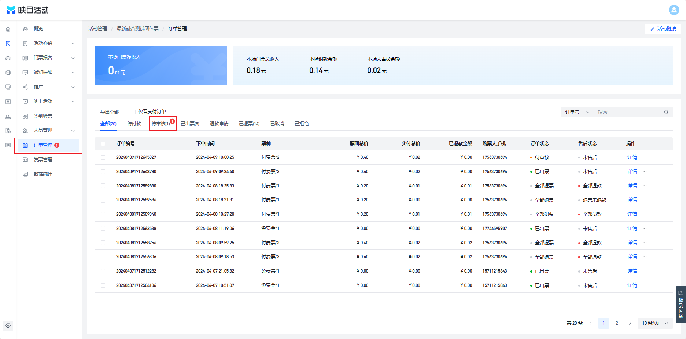Image resolution: width=686 pixels, height=339 pixels.
Task: Open more actions for order 20240407171250​4186
Action: coord(645,285)
